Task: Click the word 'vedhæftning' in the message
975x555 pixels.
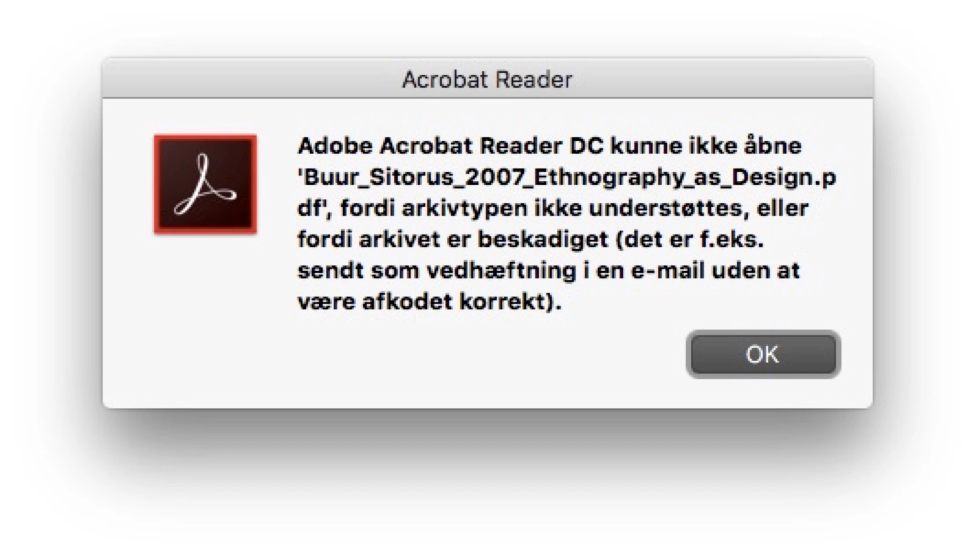Action: click(502, 270)
